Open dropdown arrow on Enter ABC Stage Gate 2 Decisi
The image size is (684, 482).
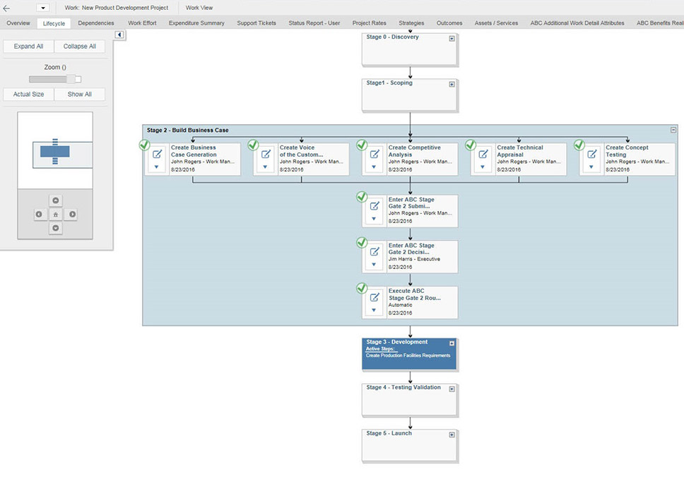click(x=373, y=265)
